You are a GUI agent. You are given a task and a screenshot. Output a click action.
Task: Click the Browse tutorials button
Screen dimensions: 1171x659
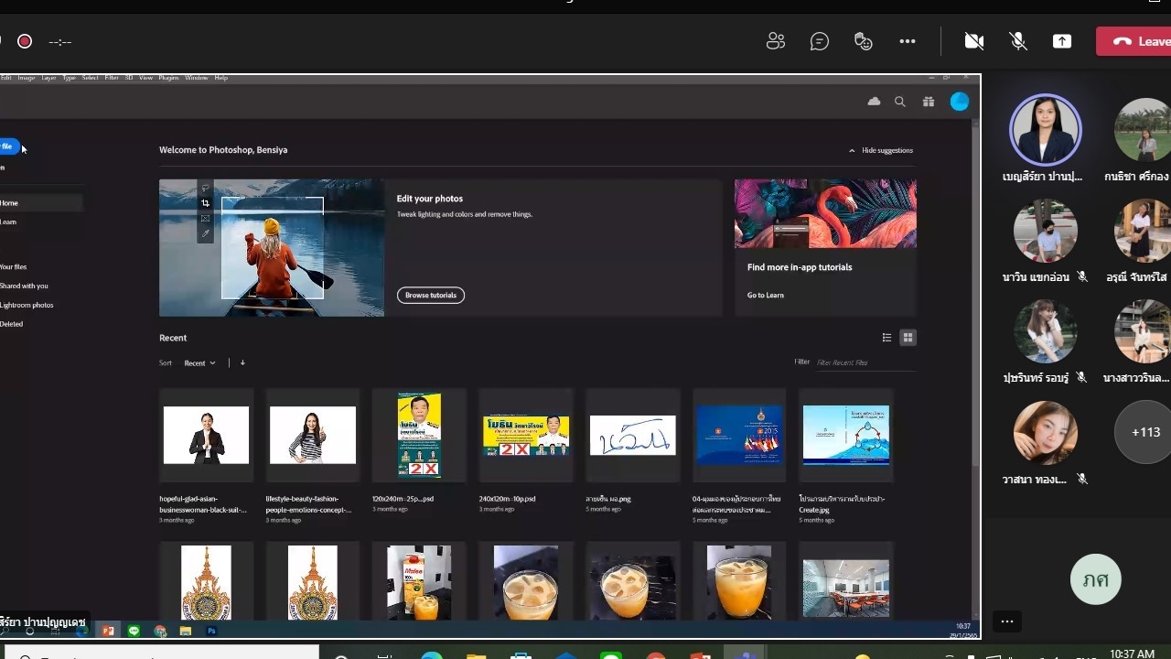click(x=431, y=295)
